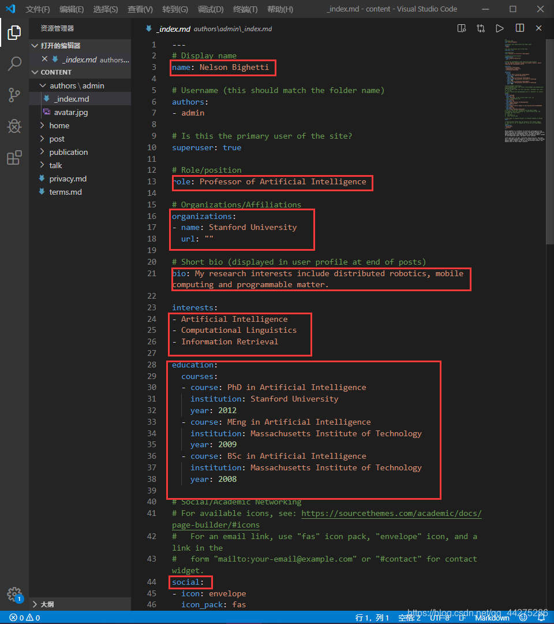
Task: Click the 资源管理器 explorer panel title
Action: (x=57, y=28)
